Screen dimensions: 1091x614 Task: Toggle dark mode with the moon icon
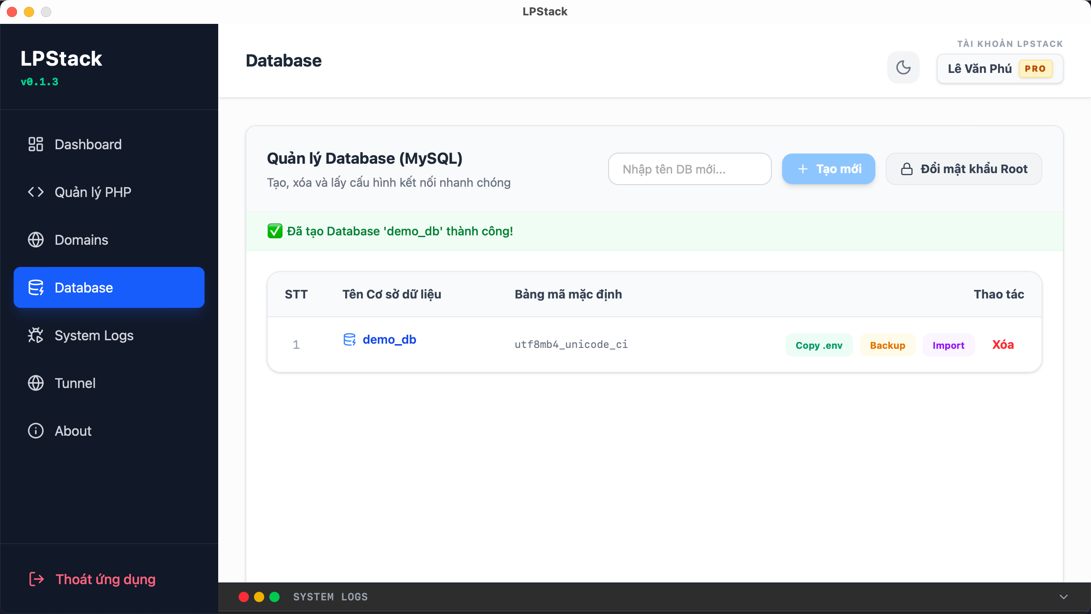pos(903,67)
